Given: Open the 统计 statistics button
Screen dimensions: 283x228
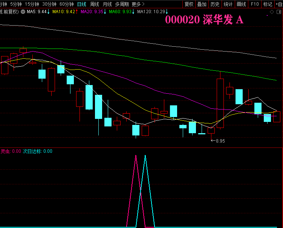Looking at the screenshot, I should [228, 4].
